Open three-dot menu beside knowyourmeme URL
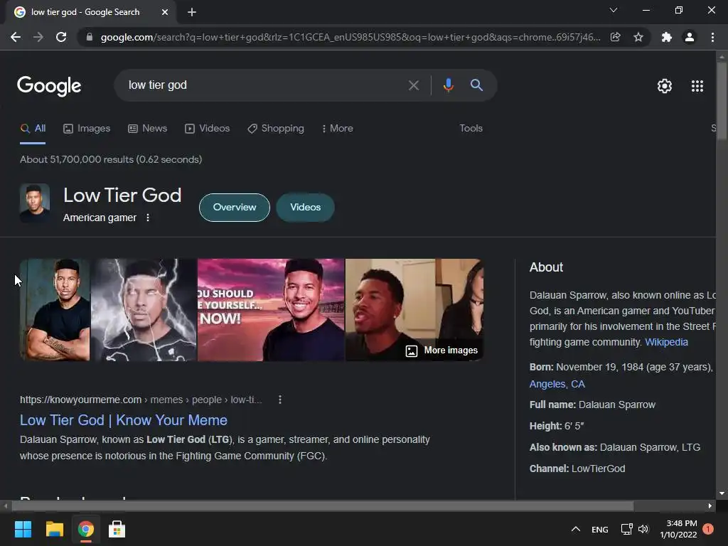This screenshot has width=728, height=546. 280,400
